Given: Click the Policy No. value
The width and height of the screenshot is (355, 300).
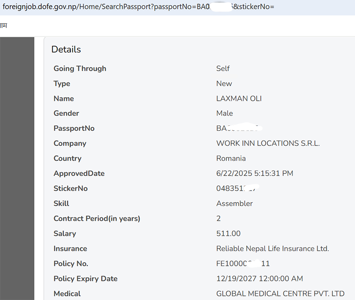Looking at the screenshot, I should point(243,264).
